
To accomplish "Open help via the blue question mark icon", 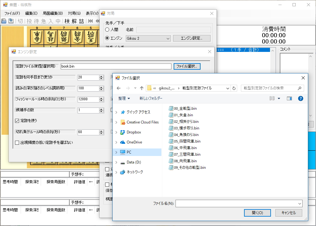I will click(300, 98).
